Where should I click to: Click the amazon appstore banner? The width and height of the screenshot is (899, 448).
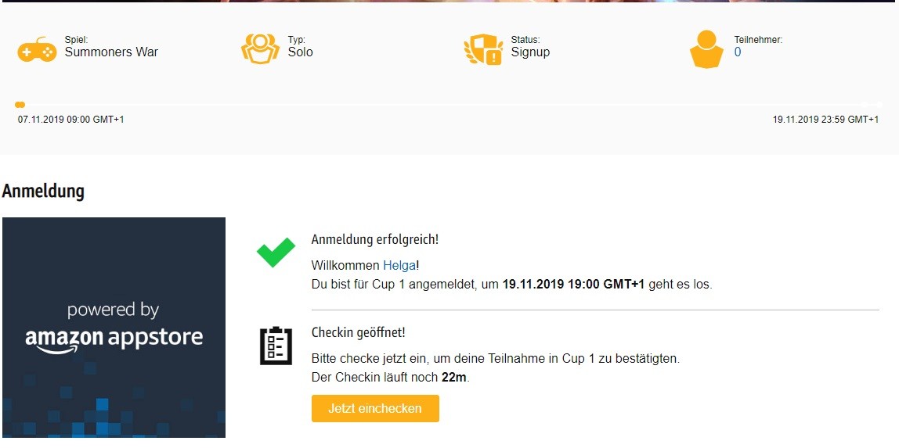tap(114, 328)
